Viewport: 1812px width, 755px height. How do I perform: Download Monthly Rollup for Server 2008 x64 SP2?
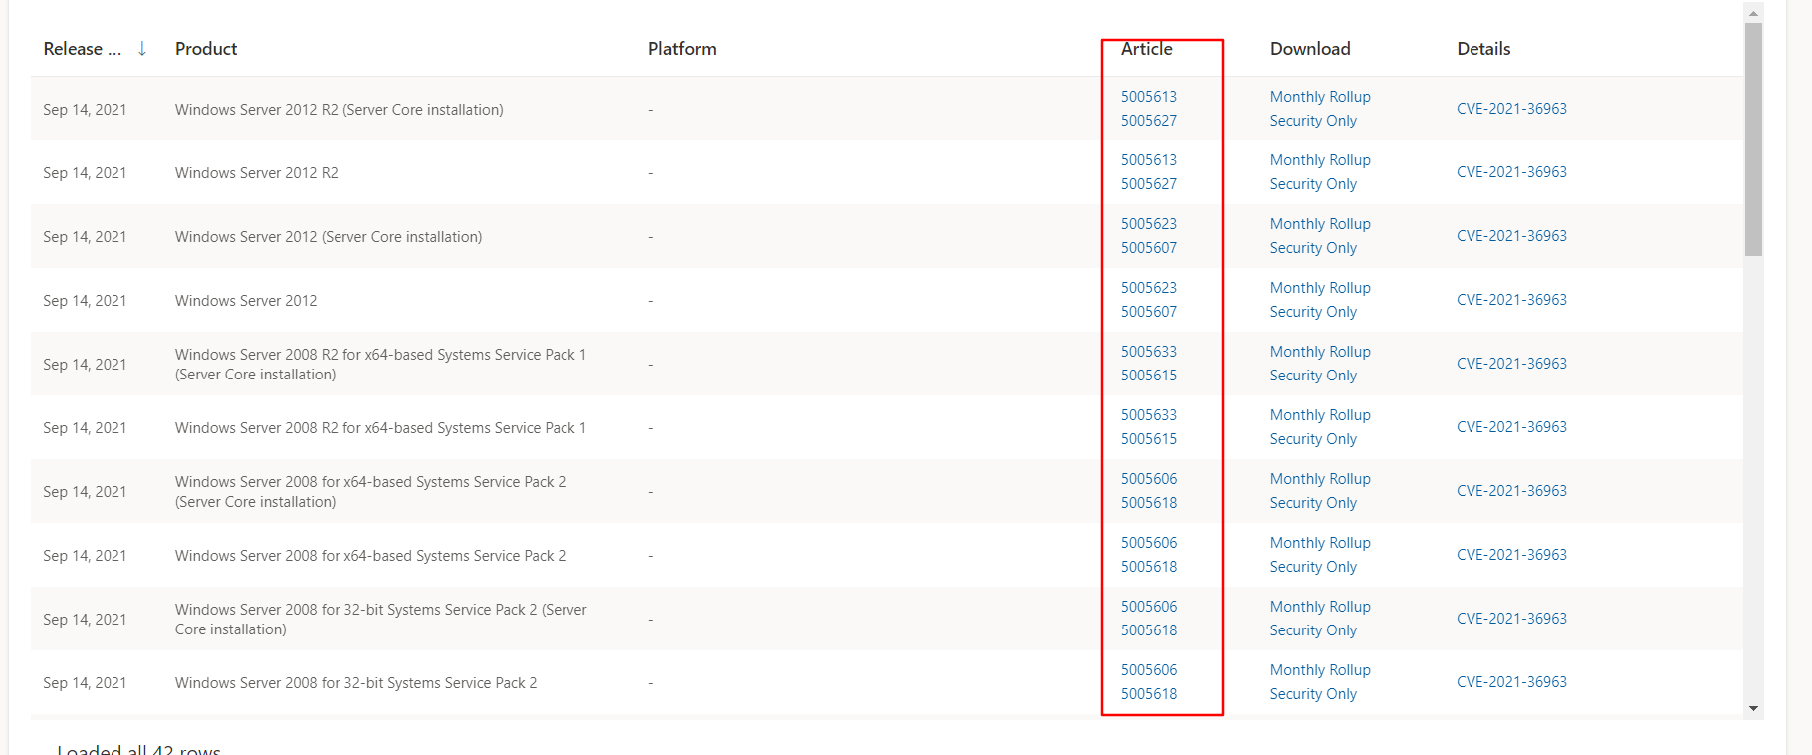pos(1320,543)
